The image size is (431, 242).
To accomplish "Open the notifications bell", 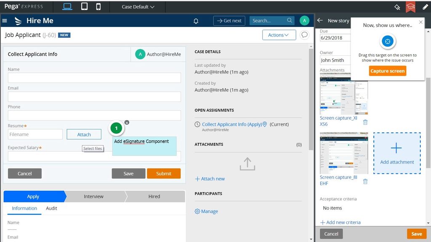I will tap(196, 21).
